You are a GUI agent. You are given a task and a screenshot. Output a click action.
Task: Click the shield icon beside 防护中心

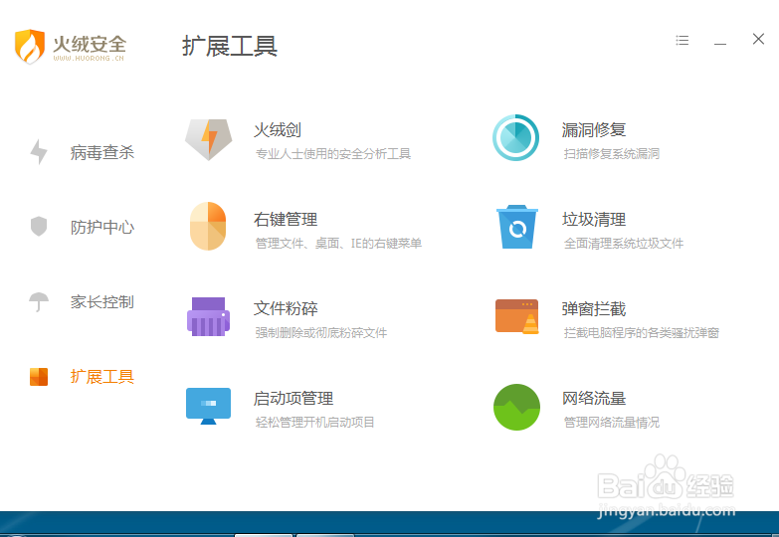coord(39,226)
